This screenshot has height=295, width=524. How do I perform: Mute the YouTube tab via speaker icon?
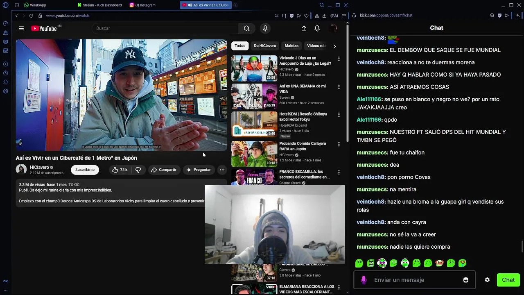click(190, 5)
